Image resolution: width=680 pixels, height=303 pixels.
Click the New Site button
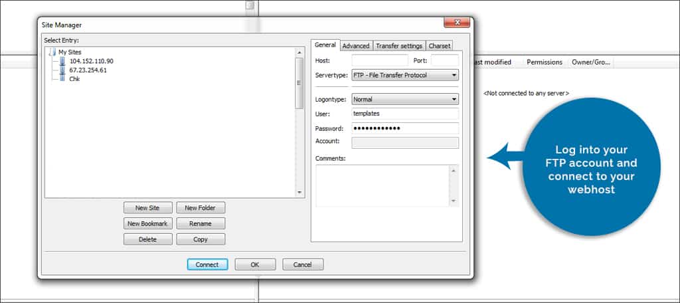(148, 208)
